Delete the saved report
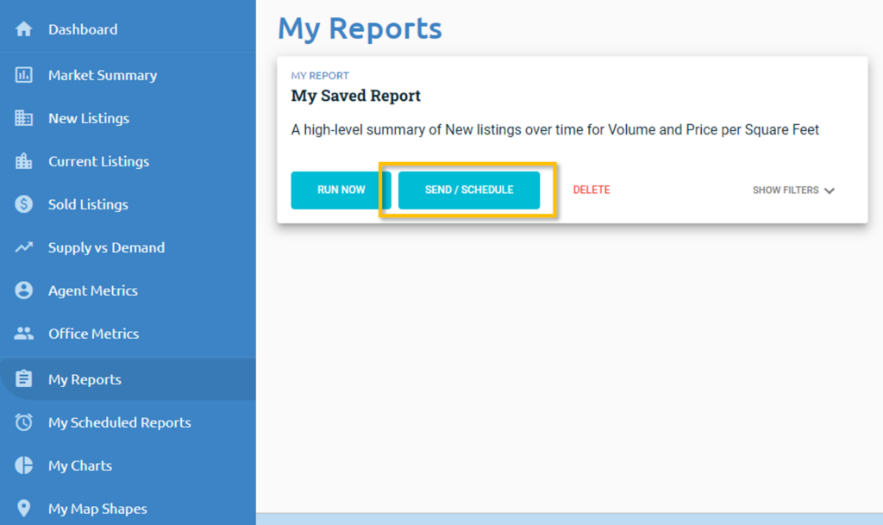Screen dimensions: 883x525 click(592, 190)
